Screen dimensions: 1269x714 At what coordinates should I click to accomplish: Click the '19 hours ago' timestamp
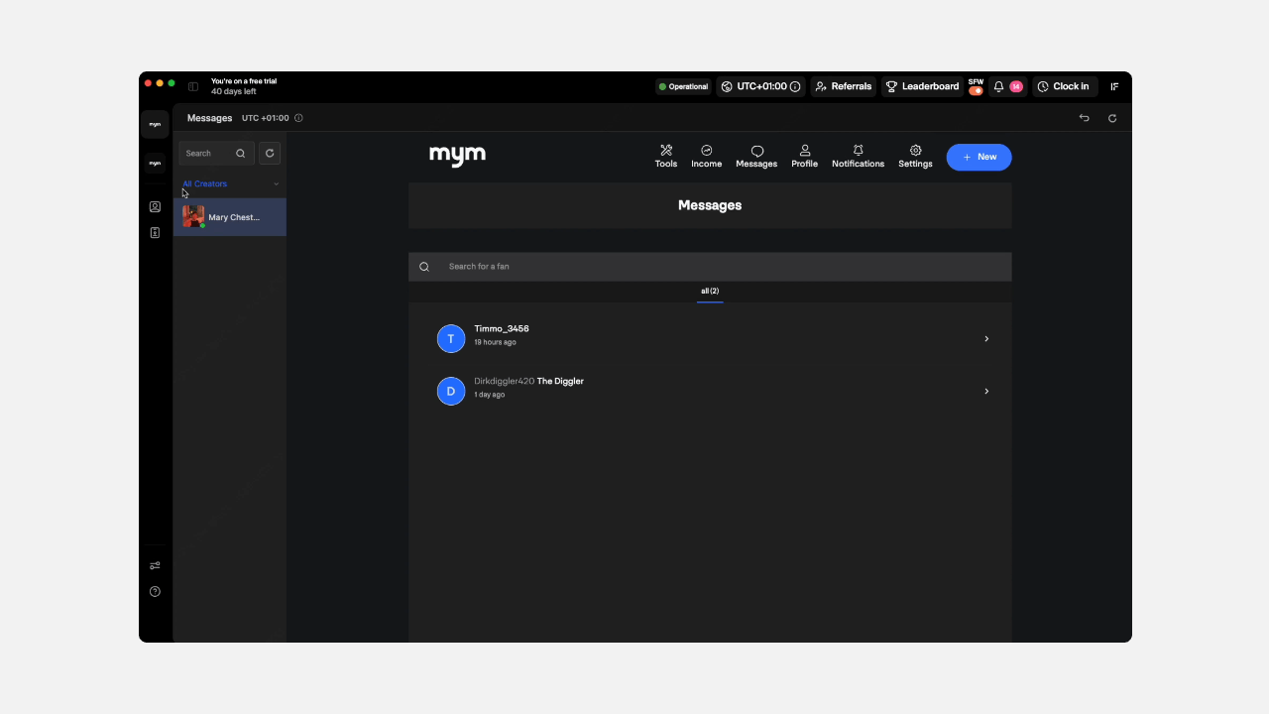[x=495, y=342]
